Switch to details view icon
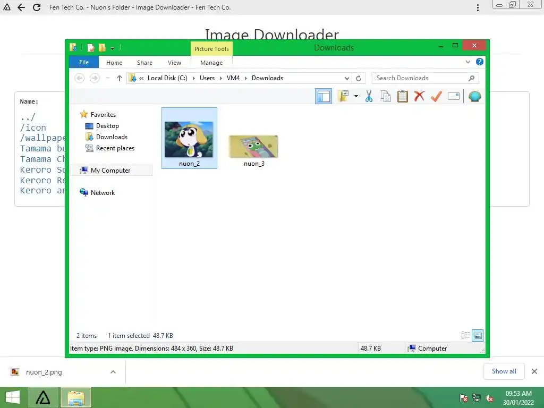Image resolution: width=544 pixels, height=408 pixels. coord(465,335)
